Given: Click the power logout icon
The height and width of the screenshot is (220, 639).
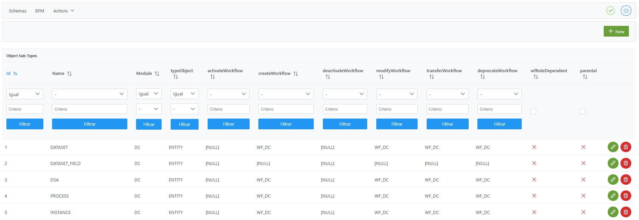Looking at the screenshot, I should pos(626,11).
